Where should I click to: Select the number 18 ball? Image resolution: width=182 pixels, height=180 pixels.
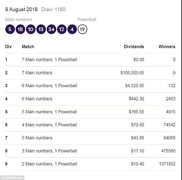pyautogui.click(x=20, y=29)
